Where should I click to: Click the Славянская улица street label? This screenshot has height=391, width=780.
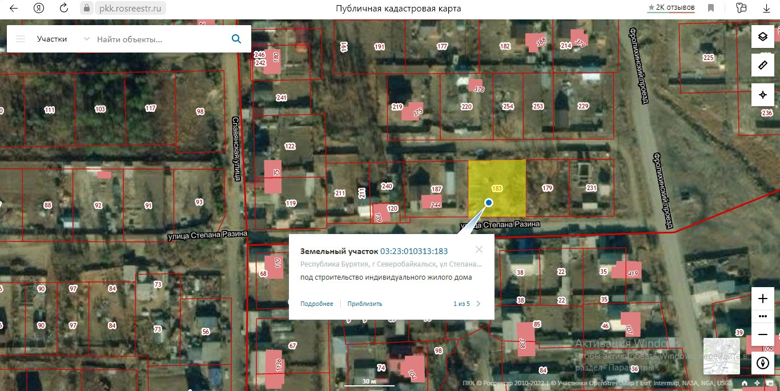tap(236, 149)
